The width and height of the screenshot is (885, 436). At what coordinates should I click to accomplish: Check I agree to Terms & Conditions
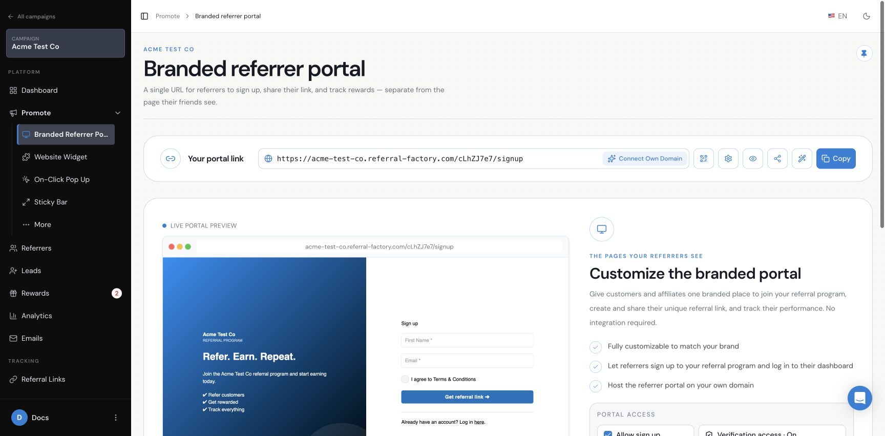tap(405, 379)
